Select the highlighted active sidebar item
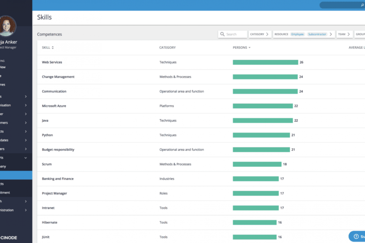This screenshot has width=365, height=243. pos(16,175)
